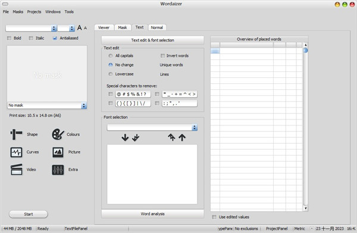
Task: Click the single down arrow in Font selection
Action: (x=125, y=137)
